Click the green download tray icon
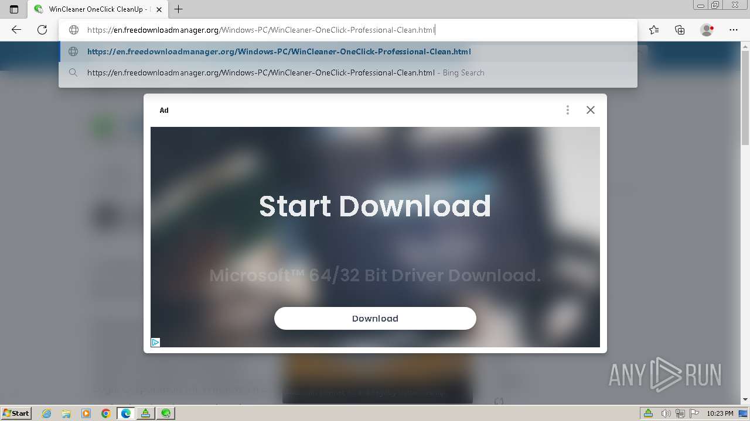 [649, 413]
